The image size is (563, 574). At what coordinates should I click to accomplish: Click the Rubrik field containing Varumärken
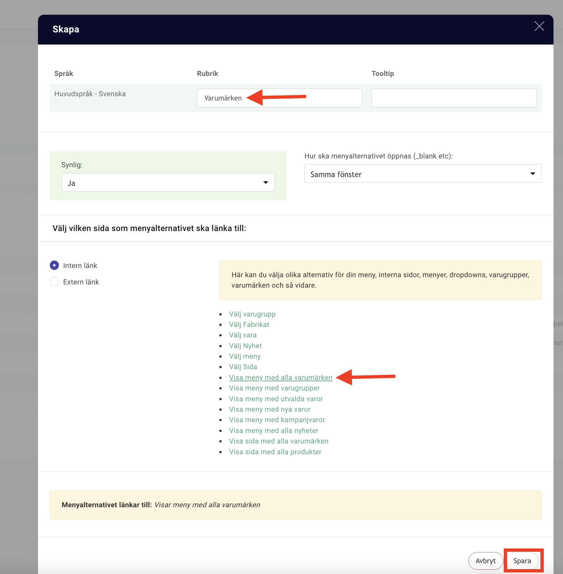(x=280, y=98)
